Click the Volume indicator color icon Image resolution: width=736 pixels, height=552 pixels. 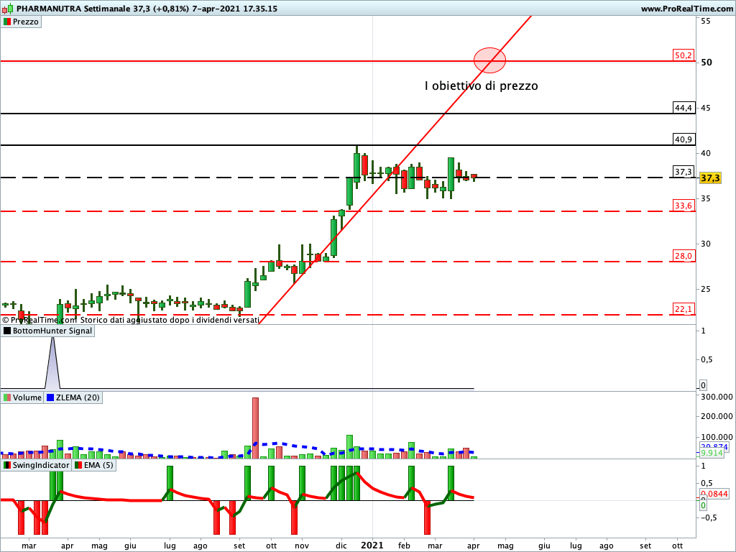tap(7, 397)
